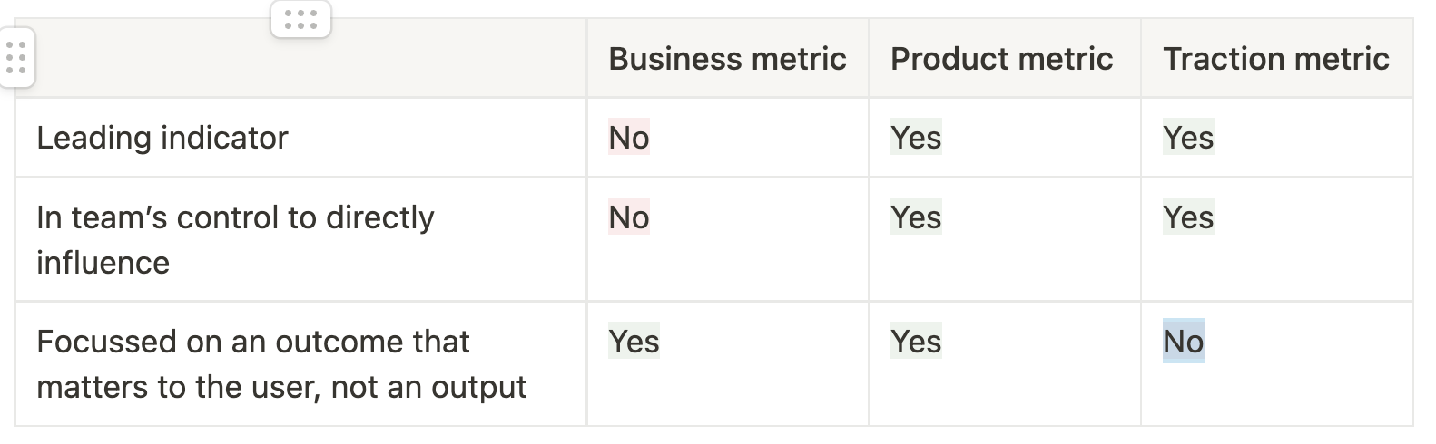The width and height of the screenshot is (1436, 444).
Task: Select the Traction metric header cell
Action: click(x=1276, y=59)
